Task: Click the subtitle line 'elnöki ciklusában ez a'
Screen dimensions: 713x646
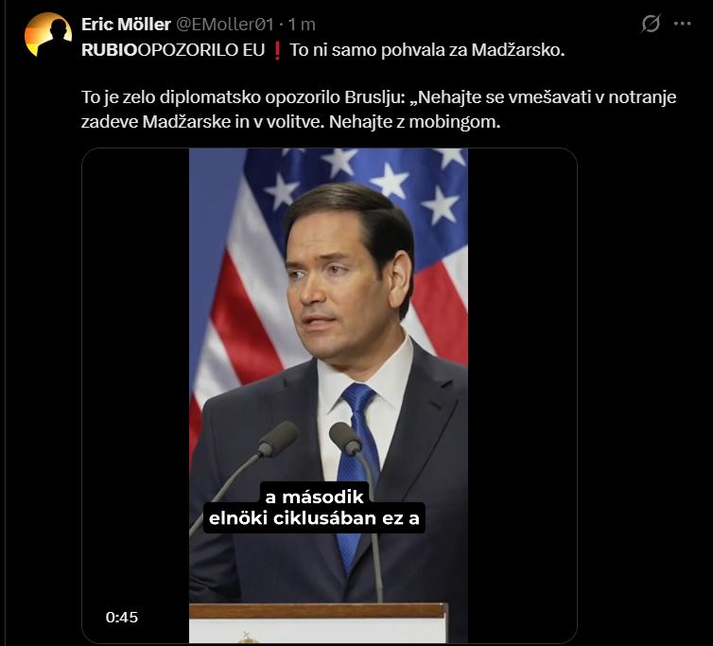Action: [314, 518]
